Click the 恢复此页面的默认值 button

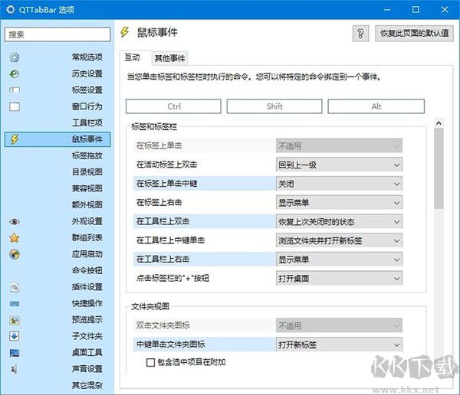pos(415,34)
